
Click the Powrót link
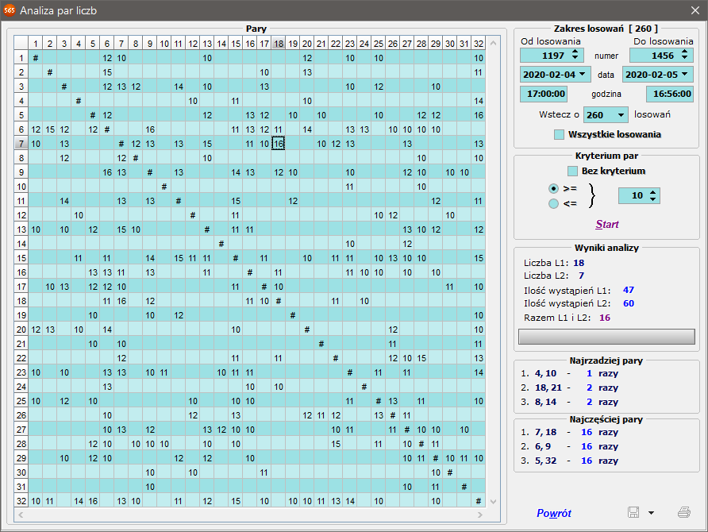click(x=553, y=513)
